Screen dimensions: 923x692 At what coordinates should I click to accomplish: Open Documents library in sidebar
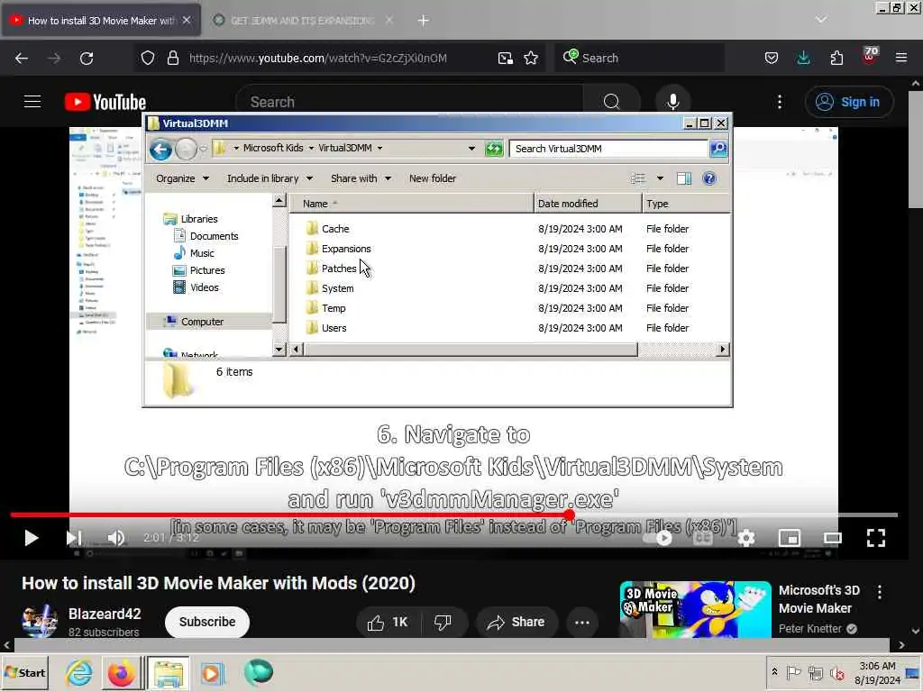[x=214, y=236]
